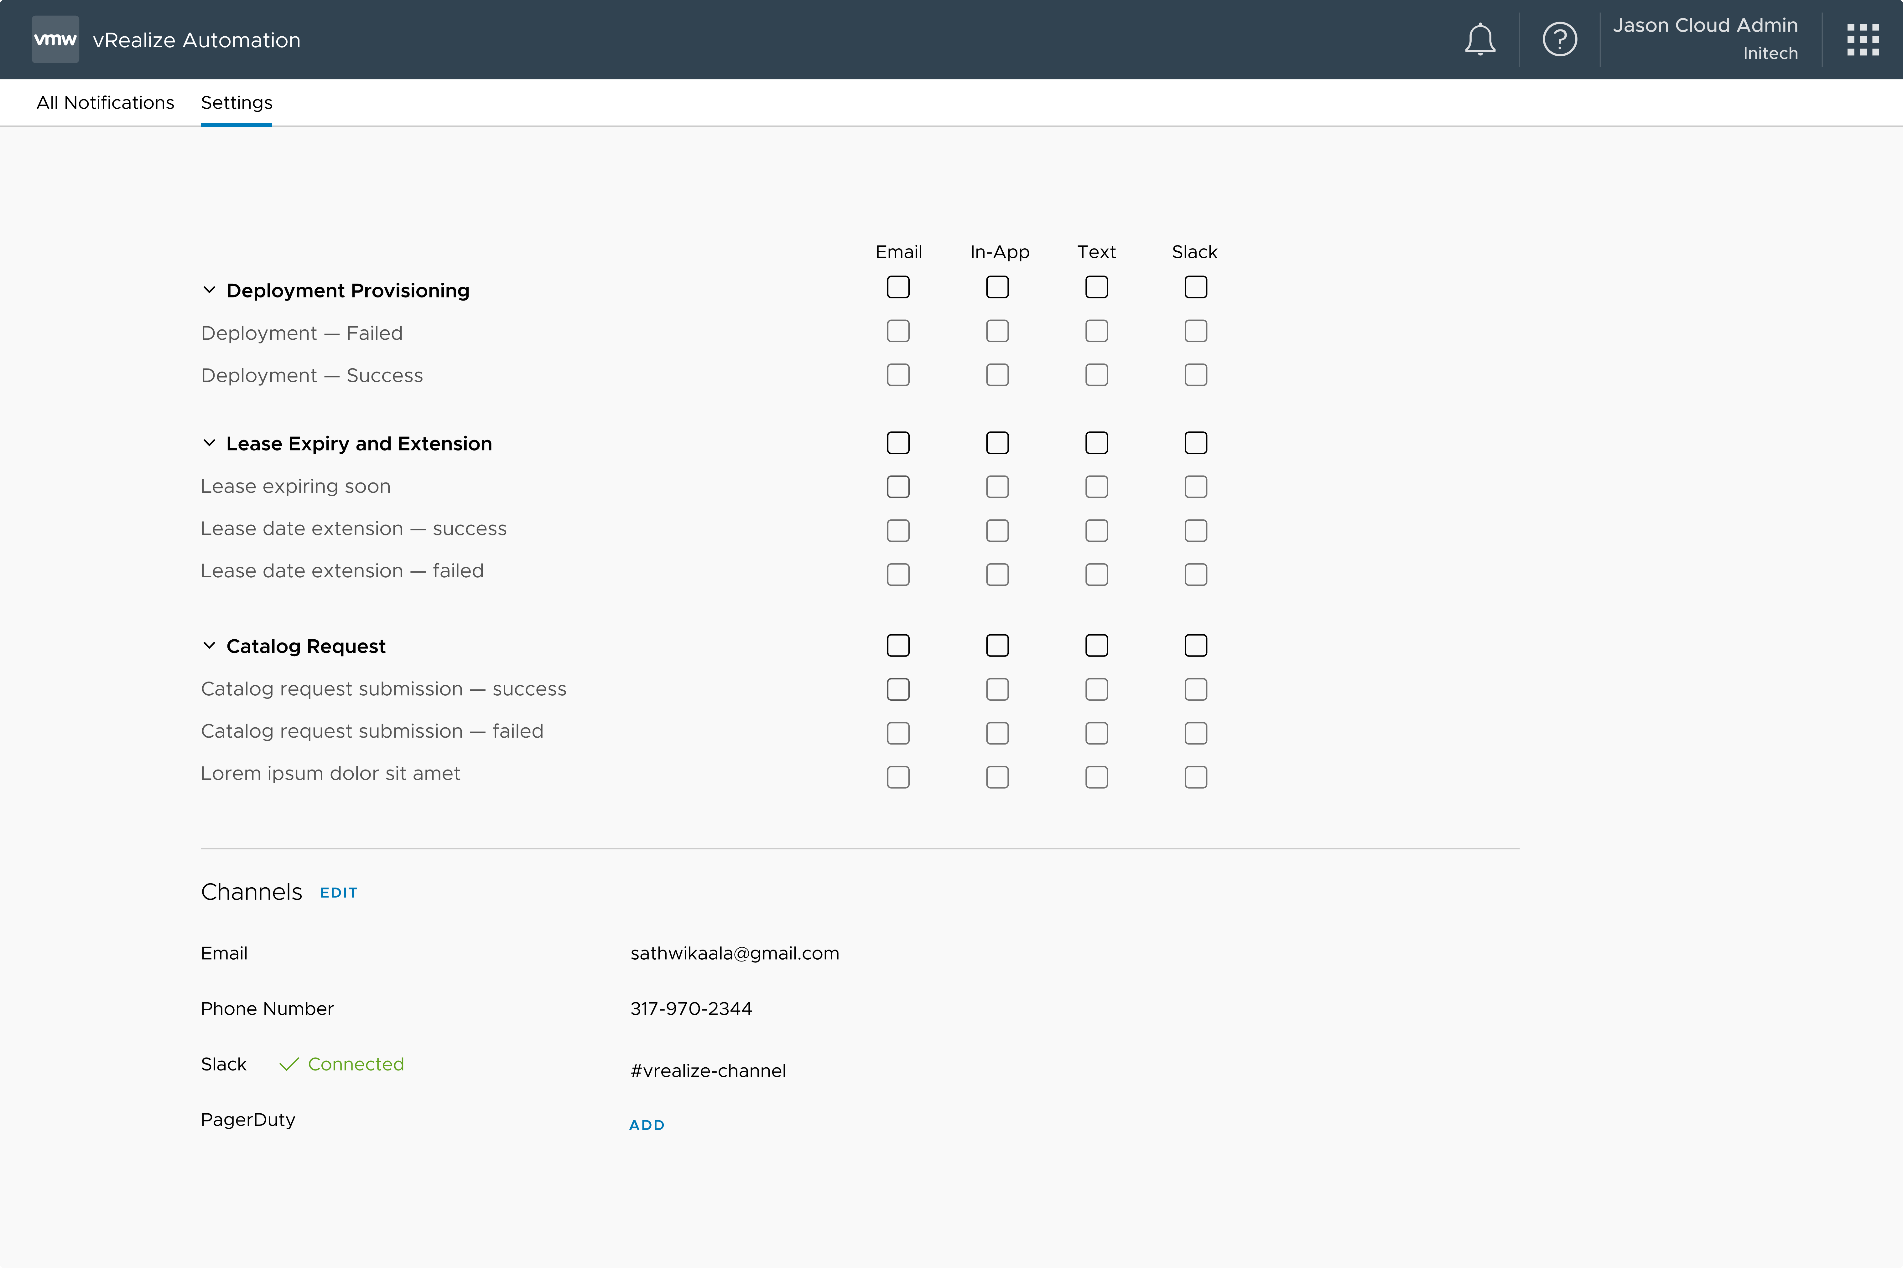Enable Email for Catalog request submission — success
The width and height of the screenshot is (1903, 1268).
click(x=898, y=689)
